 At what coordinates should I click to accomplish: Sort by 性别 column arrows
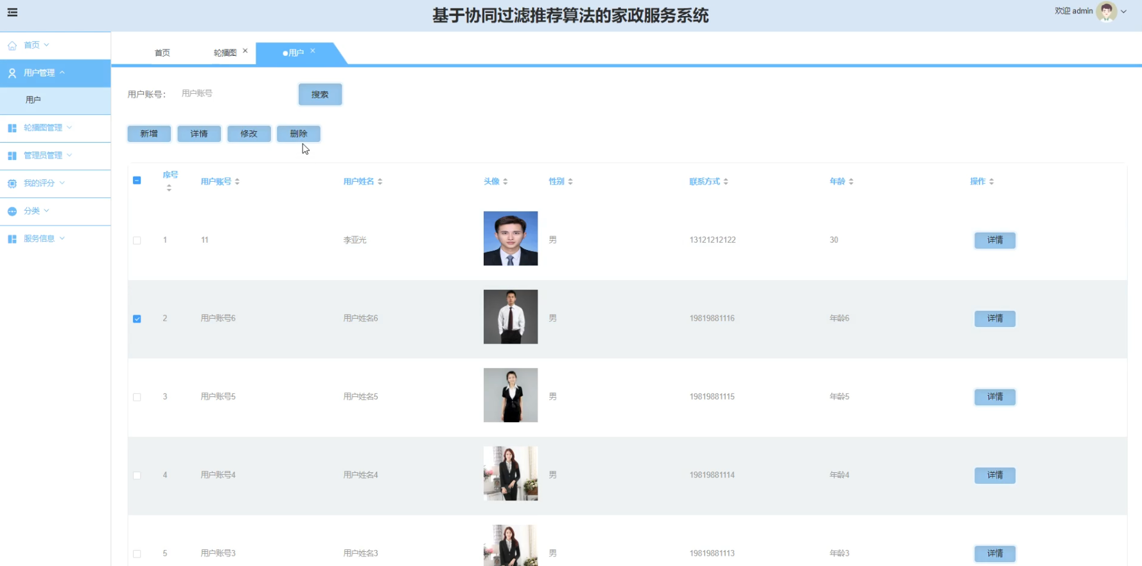pyautogui.click(x=570, y=182)
